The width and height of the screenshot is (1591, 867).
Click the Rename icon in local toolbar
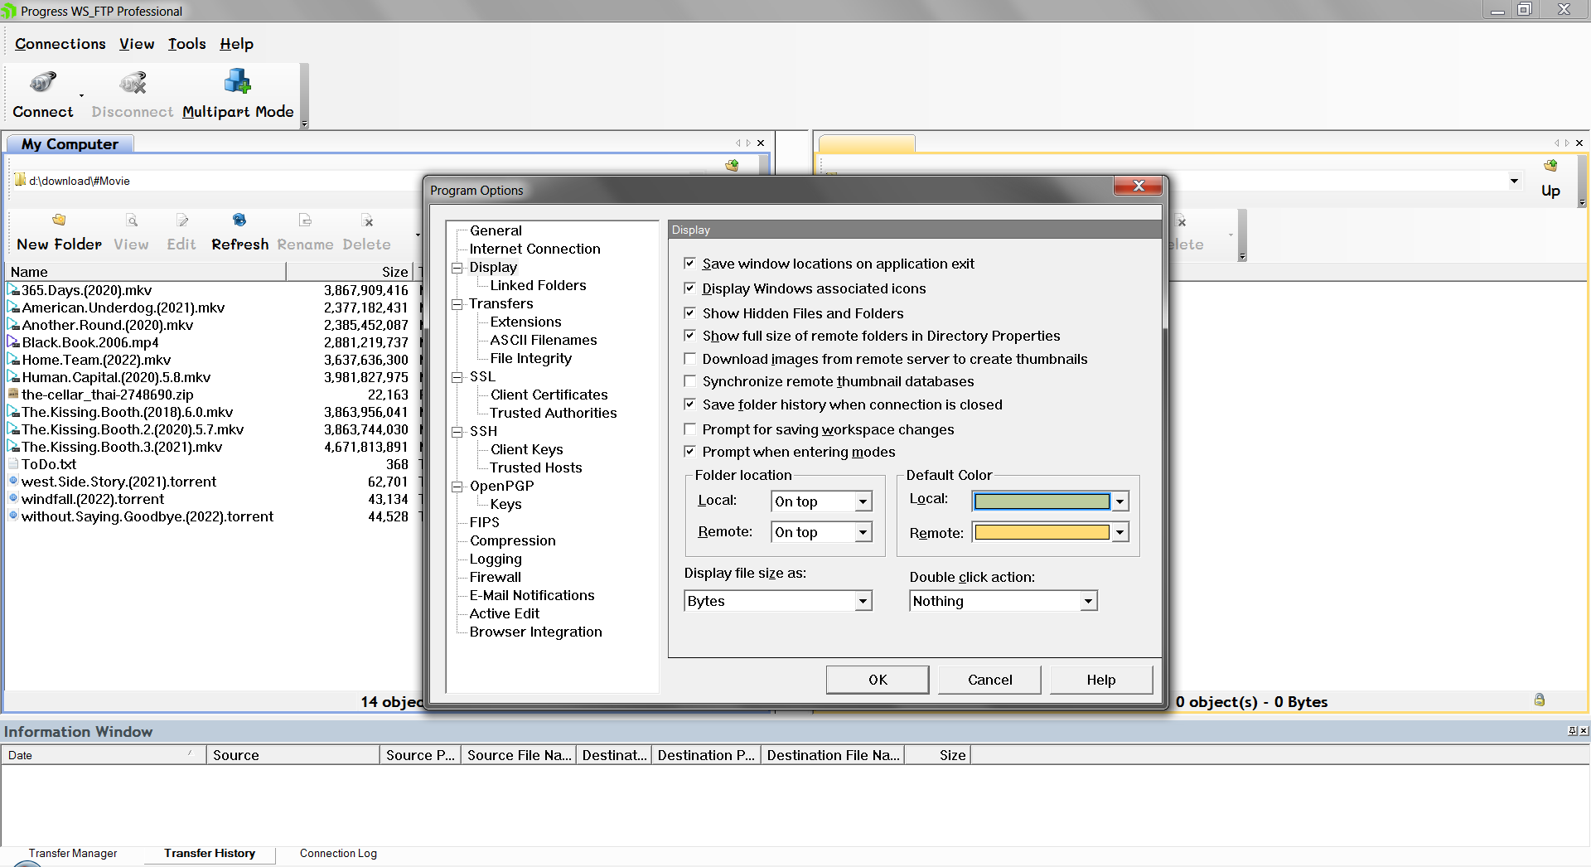305,220
